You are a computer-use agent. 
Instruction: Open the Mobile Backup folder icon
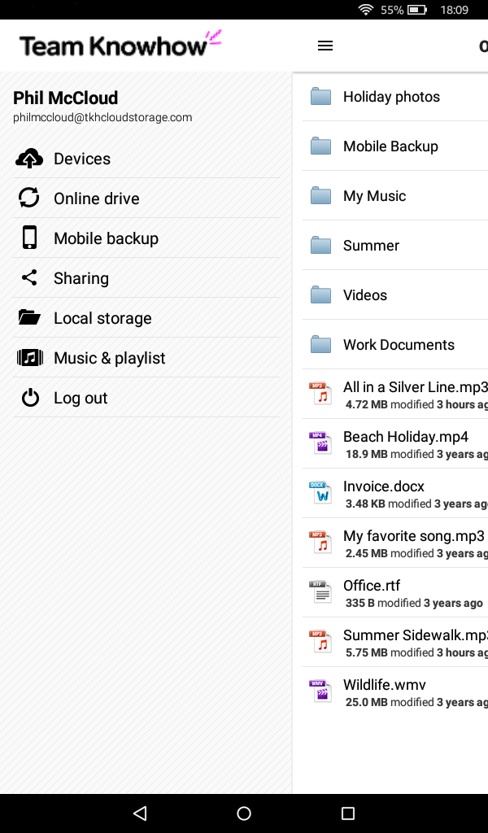[x=320, y=146]
